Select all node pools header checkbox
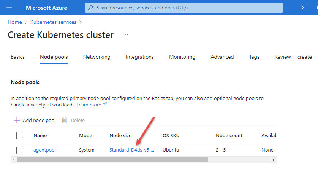 click(x=21, y=135)
